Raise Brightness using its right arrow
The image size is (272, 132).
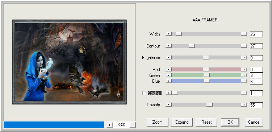coord(244,58)
